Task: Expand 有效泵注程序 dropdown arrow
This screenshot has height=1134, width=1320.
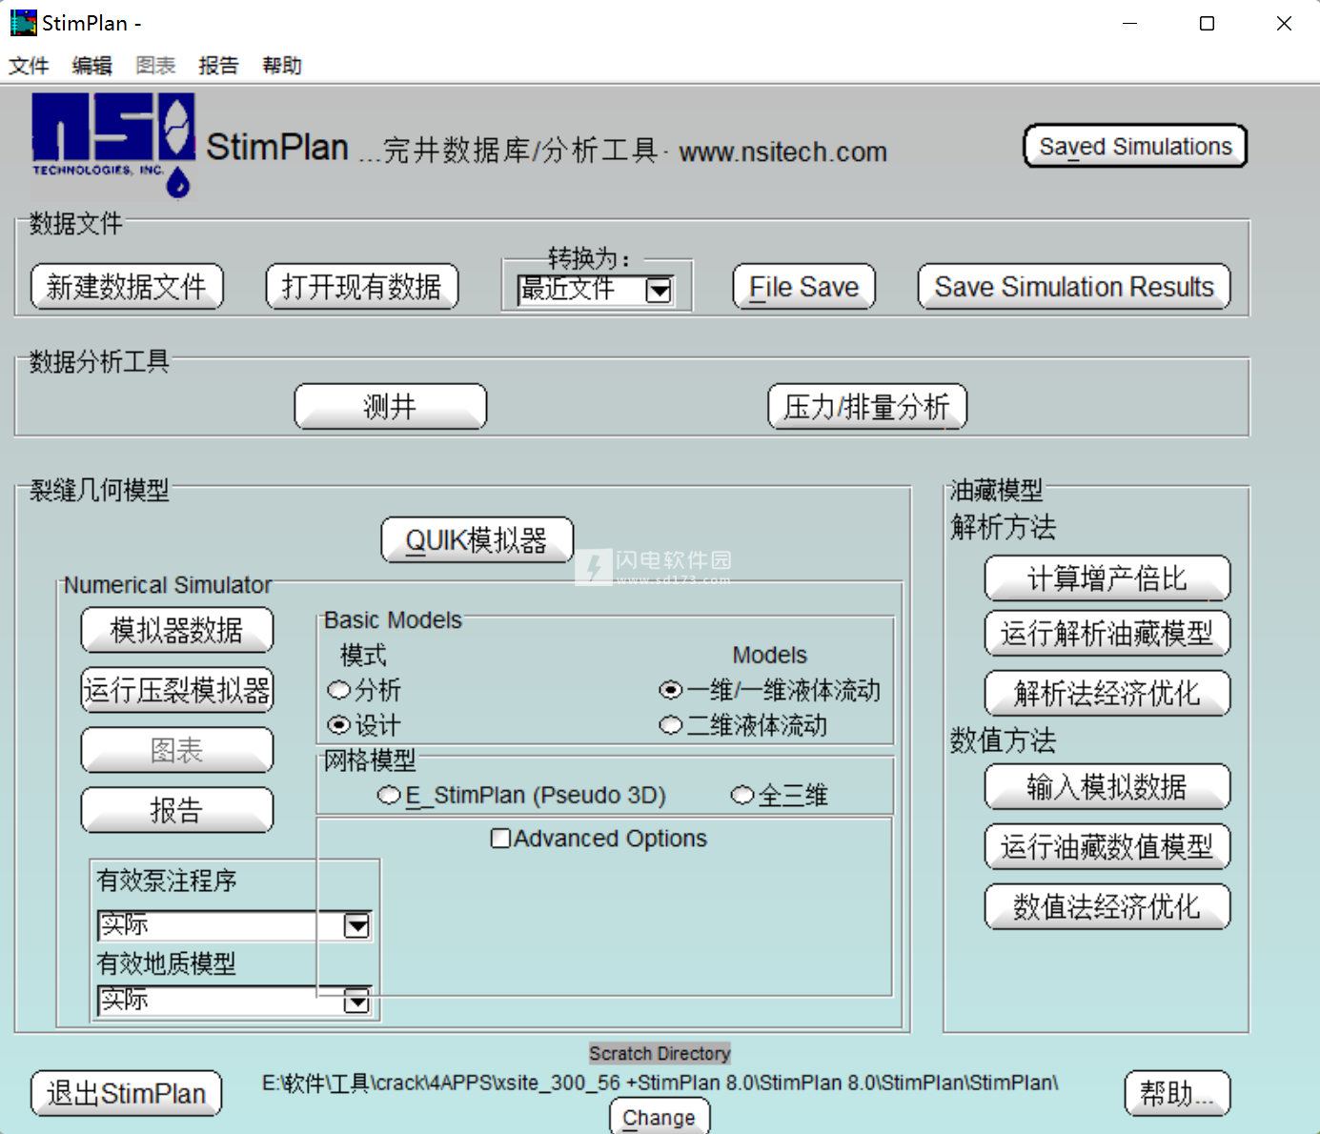Action: click(x=356, y=925)
